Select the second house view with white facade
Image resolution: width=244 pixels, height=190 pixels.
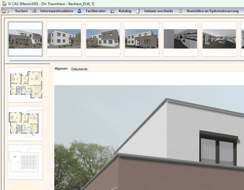pos(64,39)
